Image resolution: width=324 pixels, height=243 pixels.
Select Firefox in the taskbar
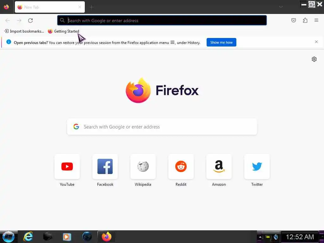click(106, 237)
